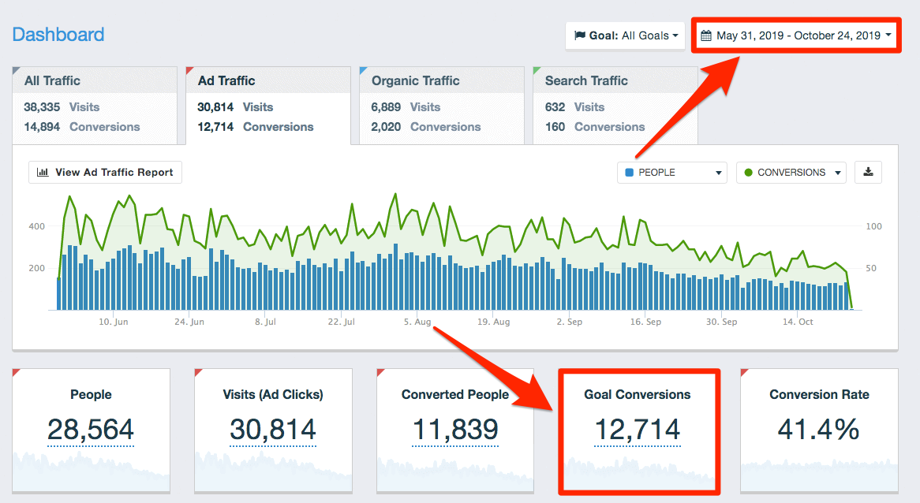Open the Goal: All Goals dropdown
This screenshot has height=503, width=920.
pos(625,35)
